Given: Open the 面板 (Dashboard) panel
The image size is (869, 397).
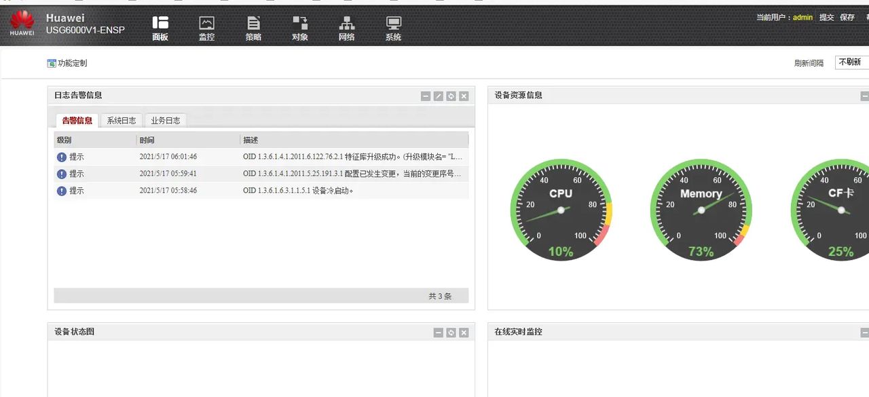Looking at the screenshot, I should [x=161, y=27].
